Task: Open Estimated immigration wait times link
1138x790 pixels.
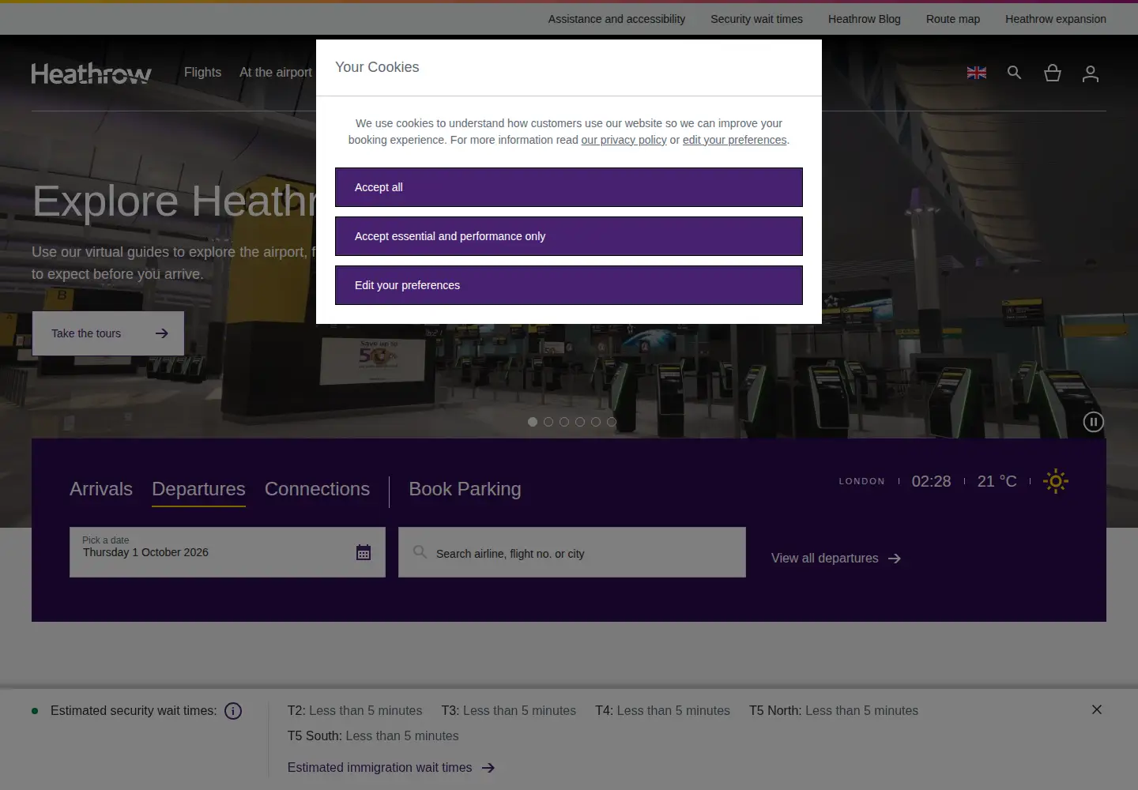Action: tap(391, 768)
